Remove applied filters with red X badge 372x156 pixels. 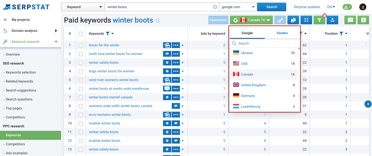coord(325,16)
